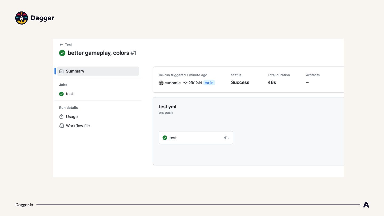Open the Usage run details
Image resolution: width=384 pixels, height=216 pixels.
coord(72,117)
